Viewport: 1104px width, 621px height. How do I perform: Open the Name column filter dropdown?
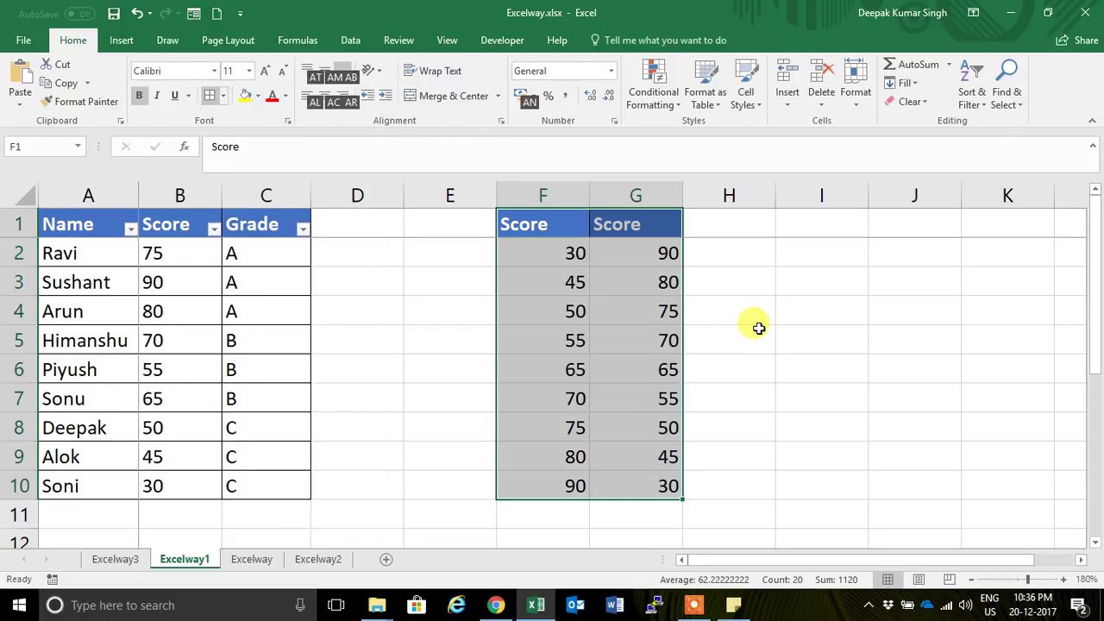tap(130, 229)
